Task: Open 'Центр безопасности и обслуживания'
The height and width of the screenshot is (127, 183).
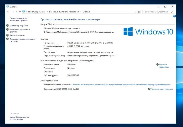Action: 20,118
